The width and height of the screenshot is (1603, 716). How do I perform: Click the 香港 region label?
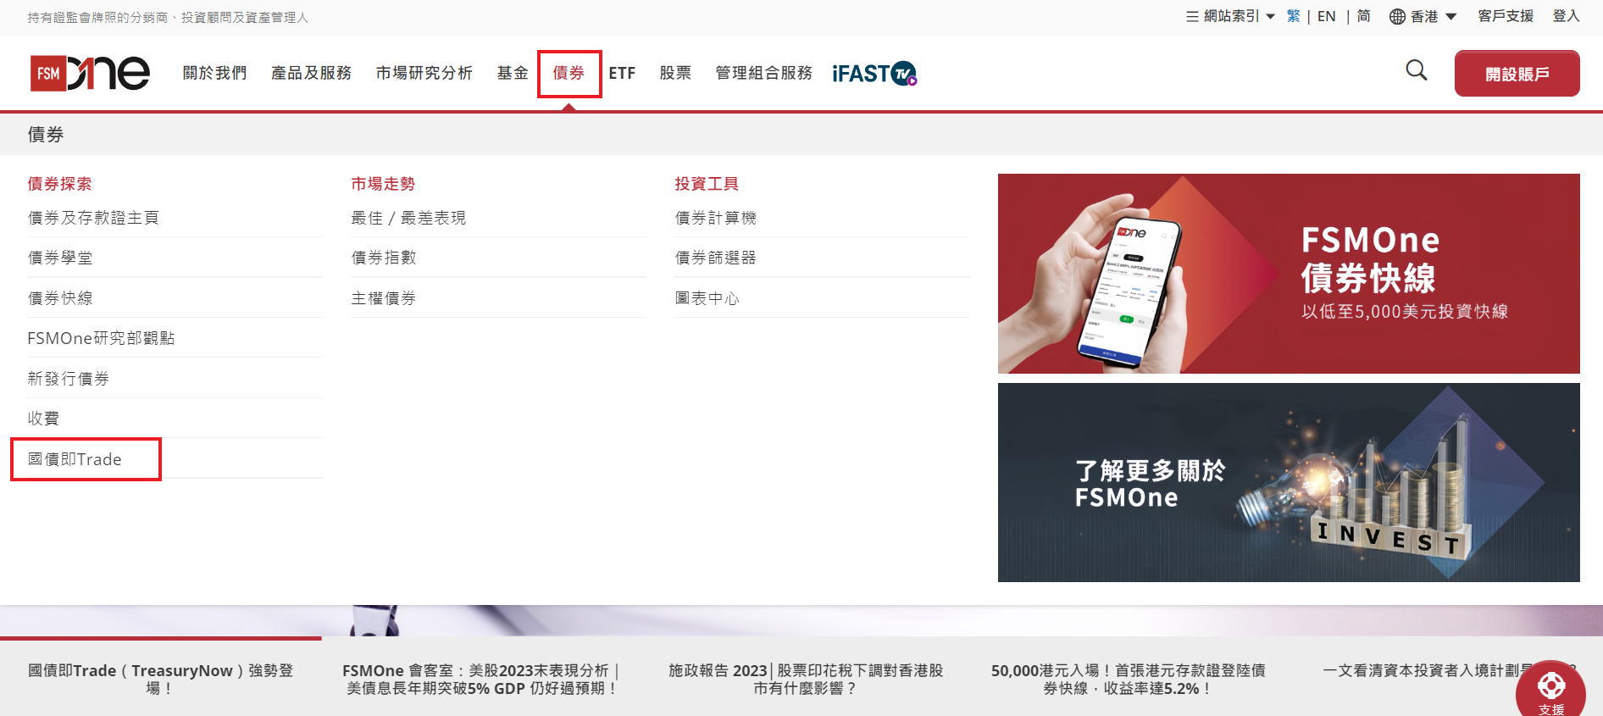[x=1424, y=16]
